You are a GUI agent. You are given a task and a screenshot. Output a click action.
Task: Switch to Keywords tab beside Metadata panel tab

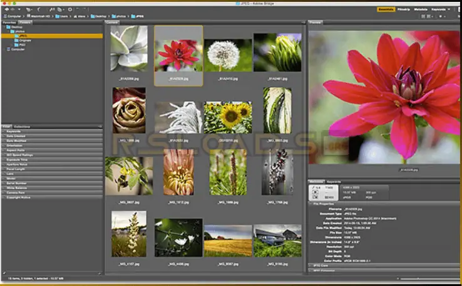(x=334, y=182)
